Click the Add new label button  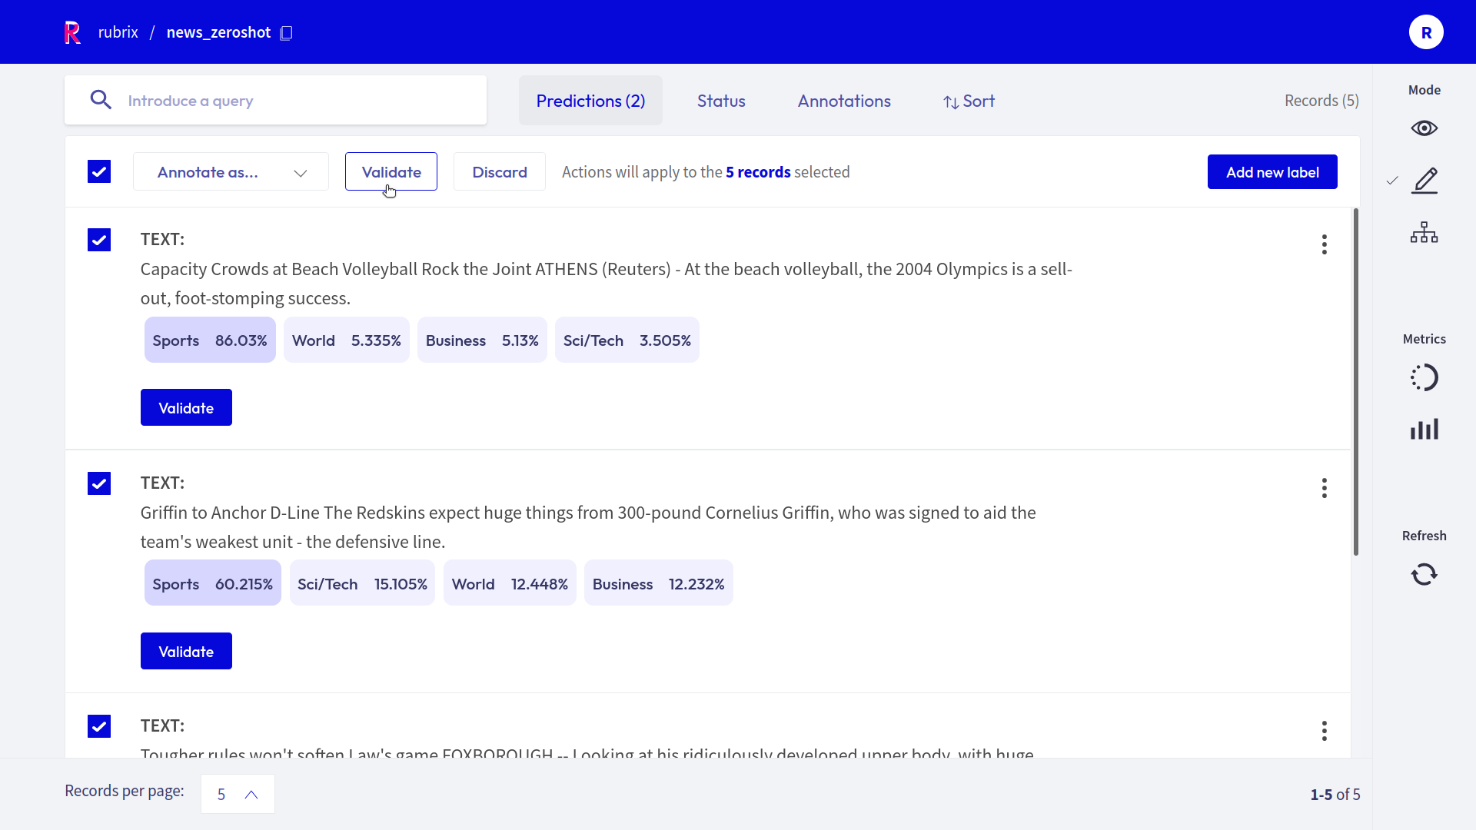coord(1272,172)
